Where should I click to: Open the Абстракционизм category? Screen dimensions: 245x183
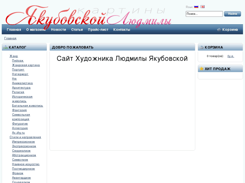tap(24, 155)
